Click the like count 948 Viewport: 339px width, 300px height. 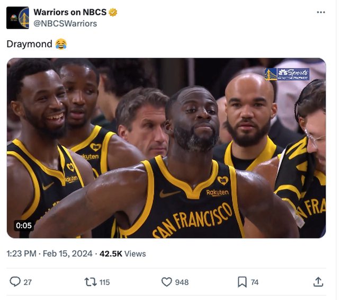pyautogui.click(x=182, y=283)
